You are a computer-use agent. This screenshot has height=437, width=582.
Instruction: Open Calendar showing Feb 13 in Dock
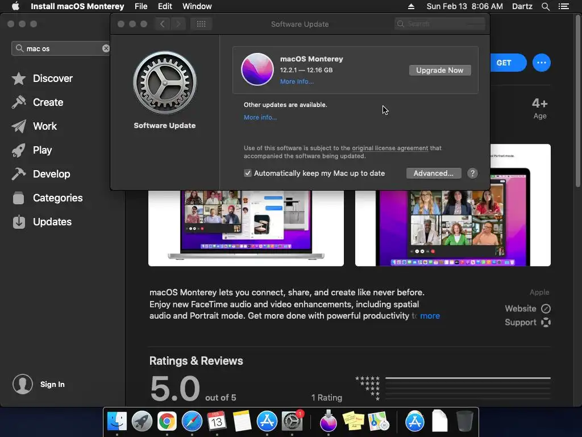pyautogui.click(x=217, y=422)
